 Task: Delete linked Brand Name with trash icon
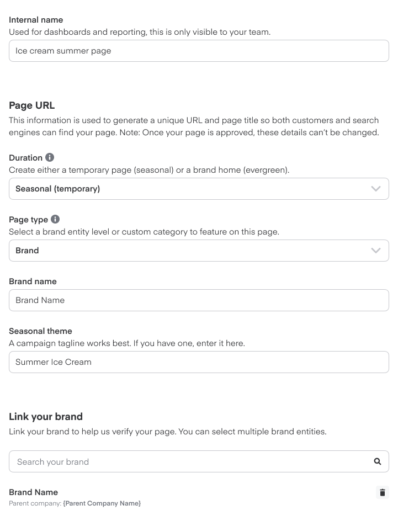383,492
